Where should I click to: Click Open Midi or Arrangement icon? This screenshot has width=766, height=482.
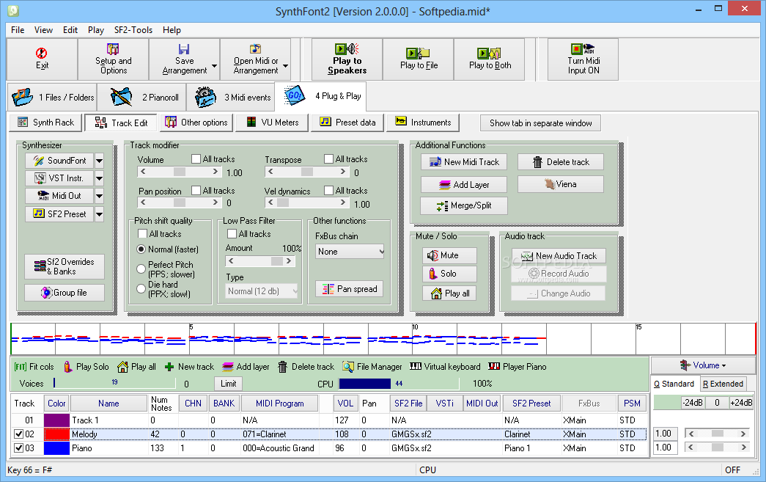(x=256, y=49)
